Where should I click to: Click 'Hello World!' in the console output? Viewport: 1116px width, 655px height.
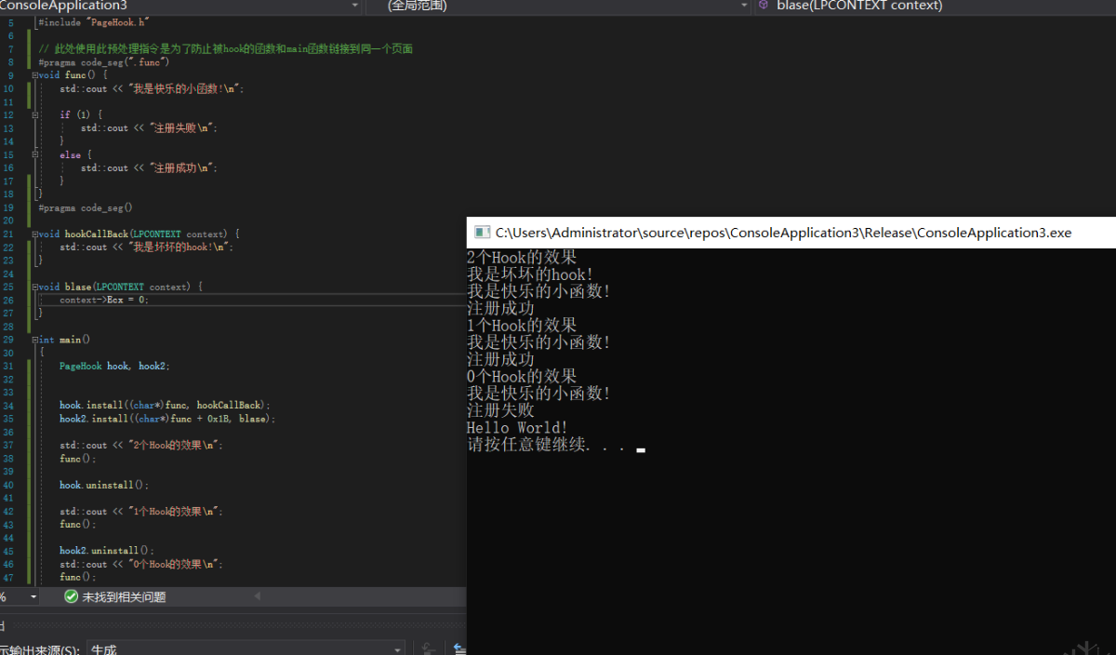[517, 428]
